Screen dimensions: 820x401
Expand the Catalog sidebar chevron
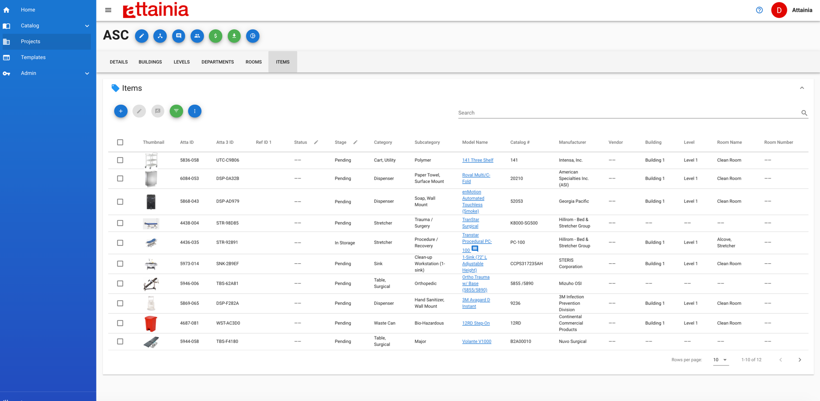click(87, 26)
